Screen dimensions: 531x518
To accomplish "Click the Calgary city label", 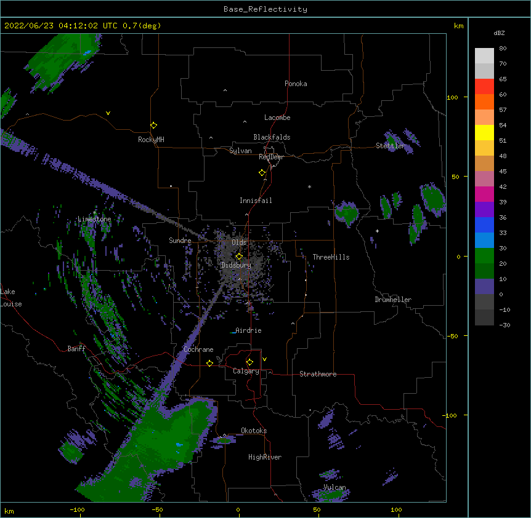I will coord(246,371).
